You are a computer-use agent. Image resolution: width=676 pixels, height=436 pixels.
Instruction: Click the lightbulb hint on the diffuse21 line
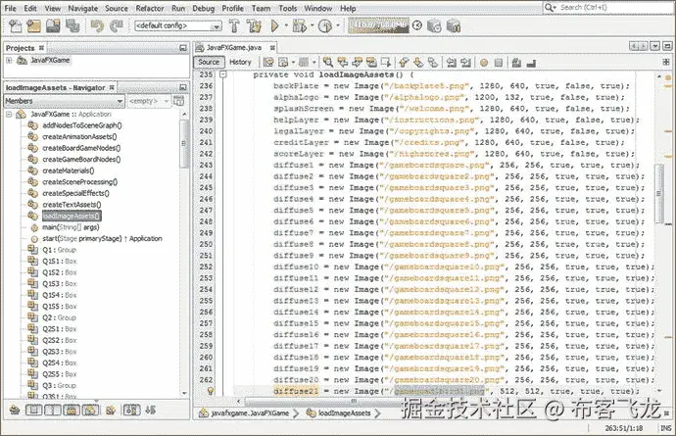point(211,391)
